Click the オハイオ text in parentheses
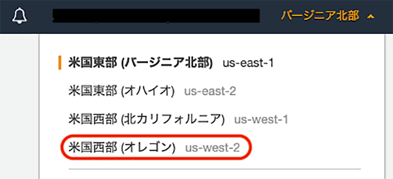 click(x=148, y=91)
